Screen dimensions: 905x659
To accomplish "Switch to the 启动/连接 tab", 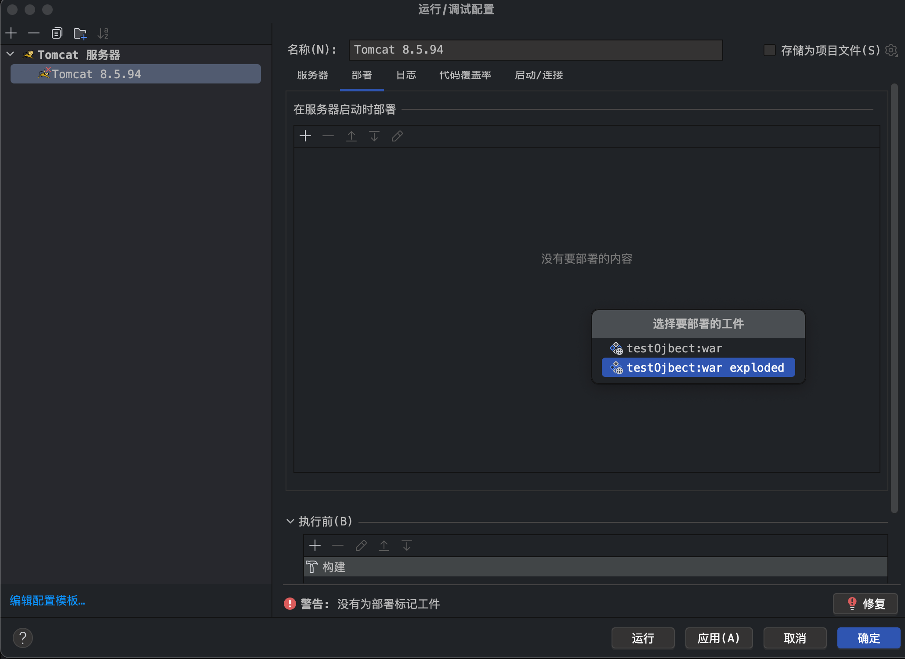I will click(x=539, y=75).
